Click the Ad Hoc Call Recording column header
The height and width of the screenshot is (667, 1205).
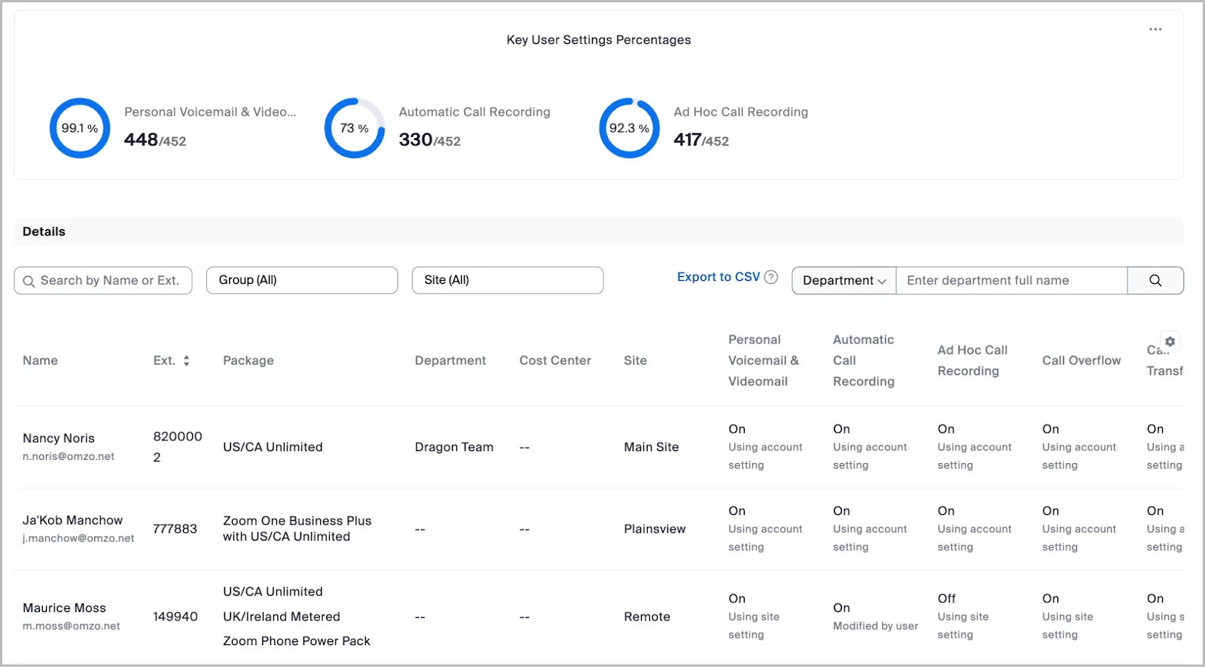click(972, 361)
